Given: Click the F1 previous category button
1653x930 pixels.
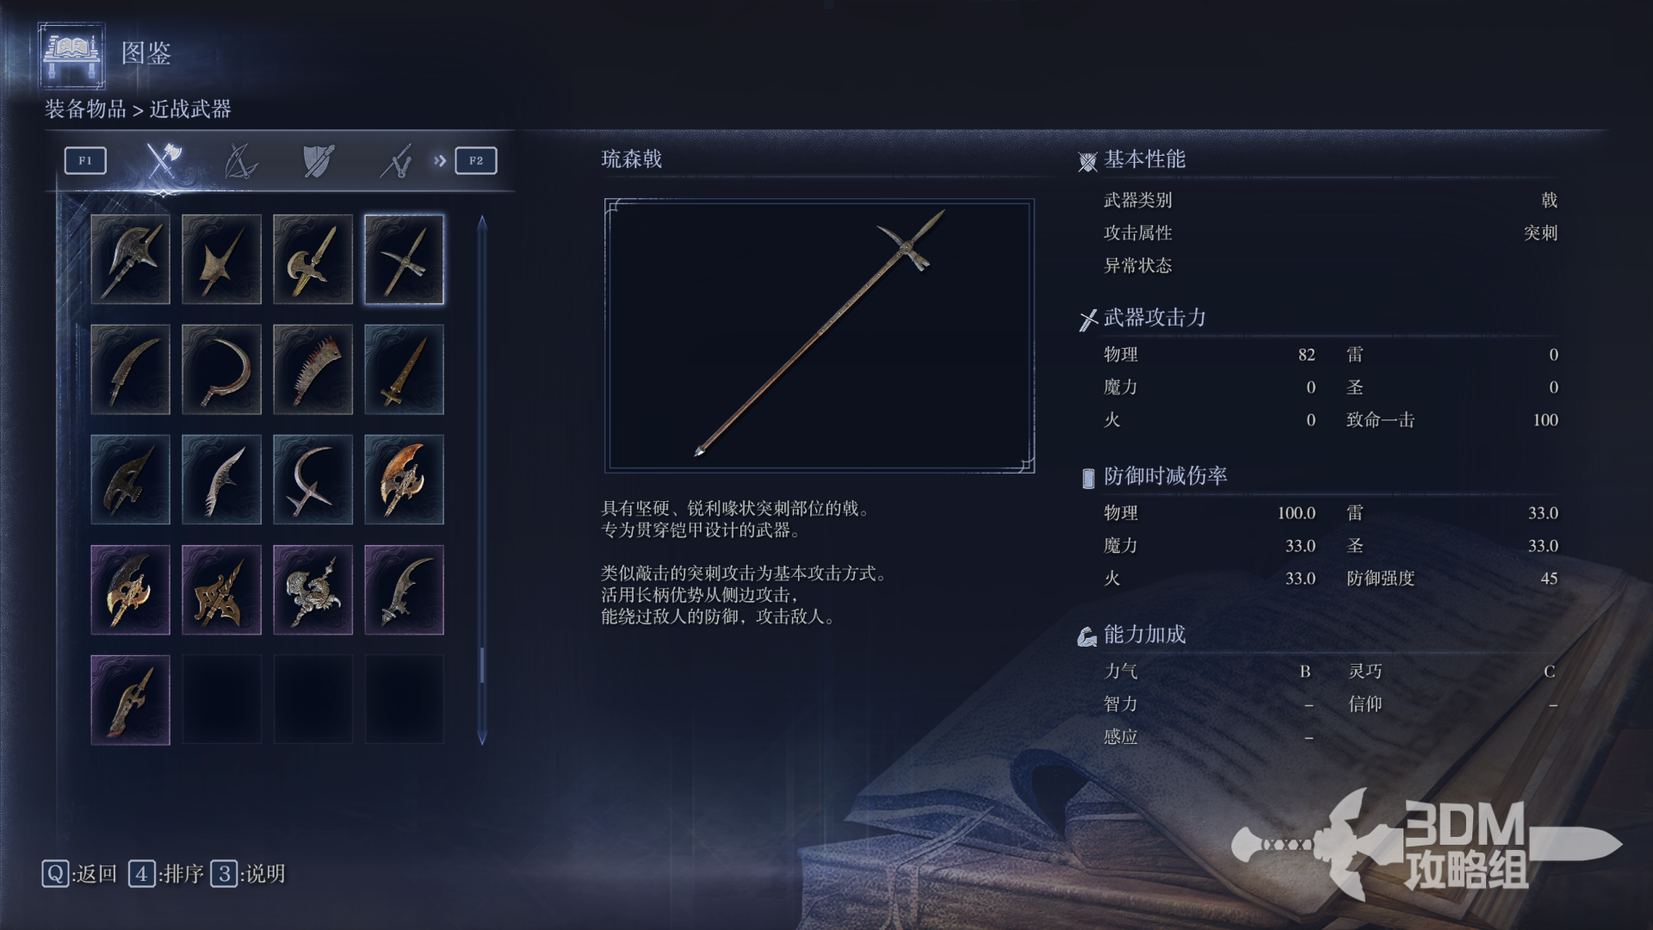Looking at the screenshot, I should (85, 160).
